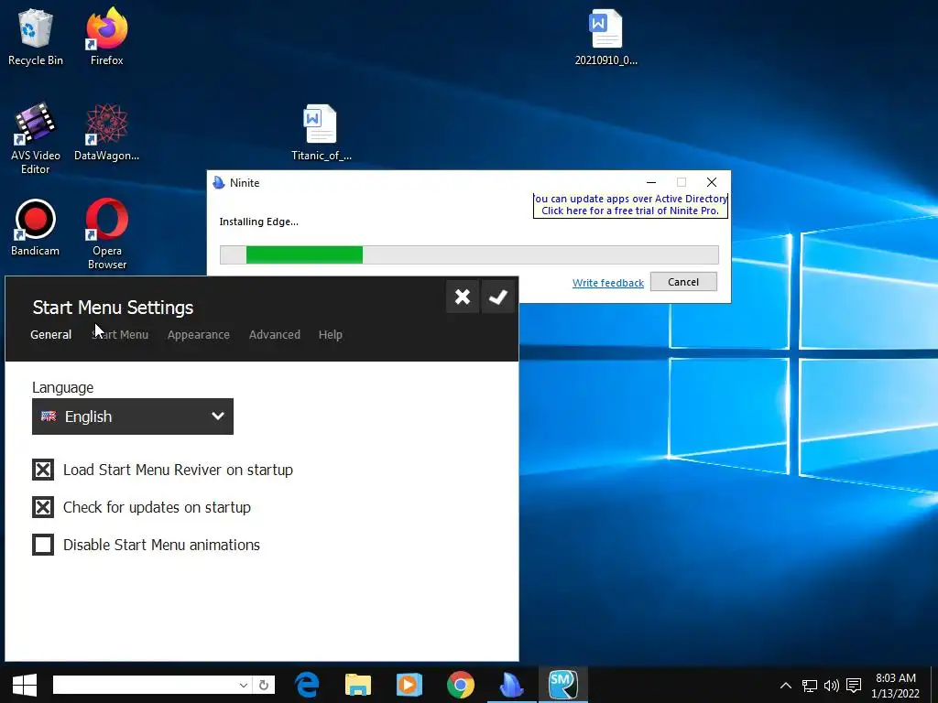Viewport: 938px width, 703px height.
Task: Show hidden system tray icons
Action: click(x=785, y=685)
